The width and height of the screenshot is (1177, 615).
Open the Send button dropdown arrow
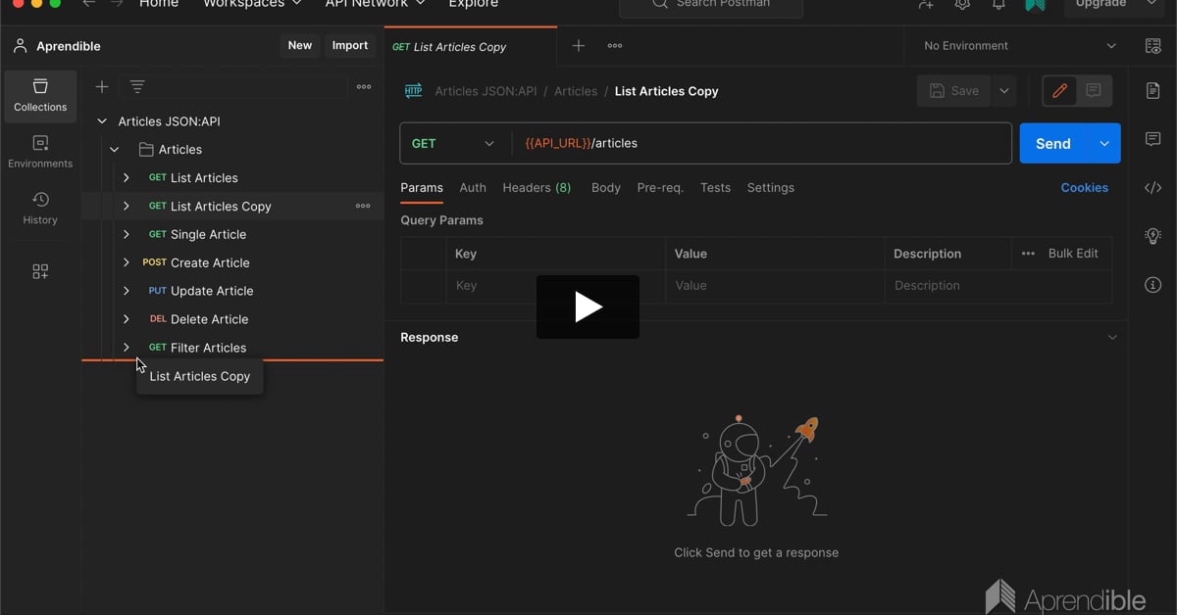pyautogui.click(x=1104, y=143)
